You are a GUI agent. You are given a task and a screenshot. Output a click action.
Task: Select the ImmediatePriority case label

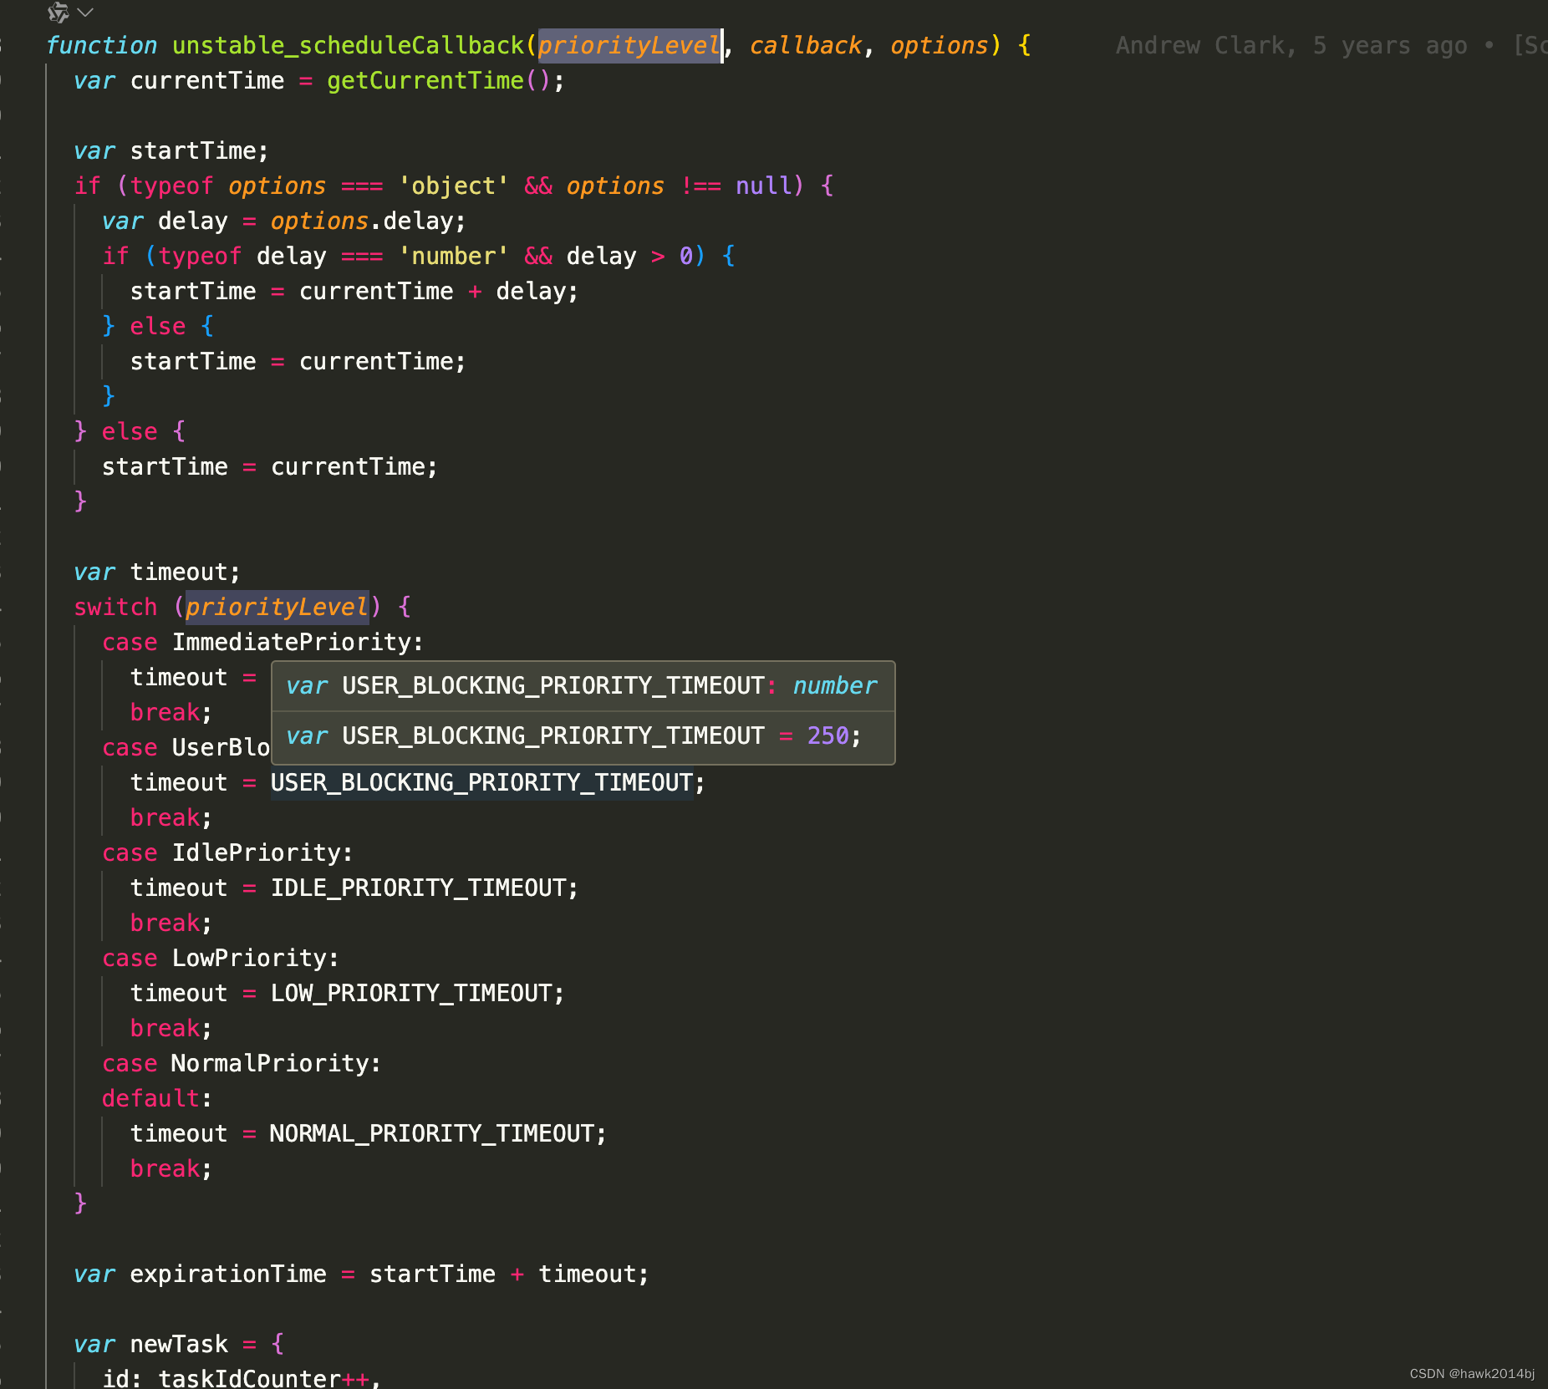pyautogui.click(x=296, y=642)
